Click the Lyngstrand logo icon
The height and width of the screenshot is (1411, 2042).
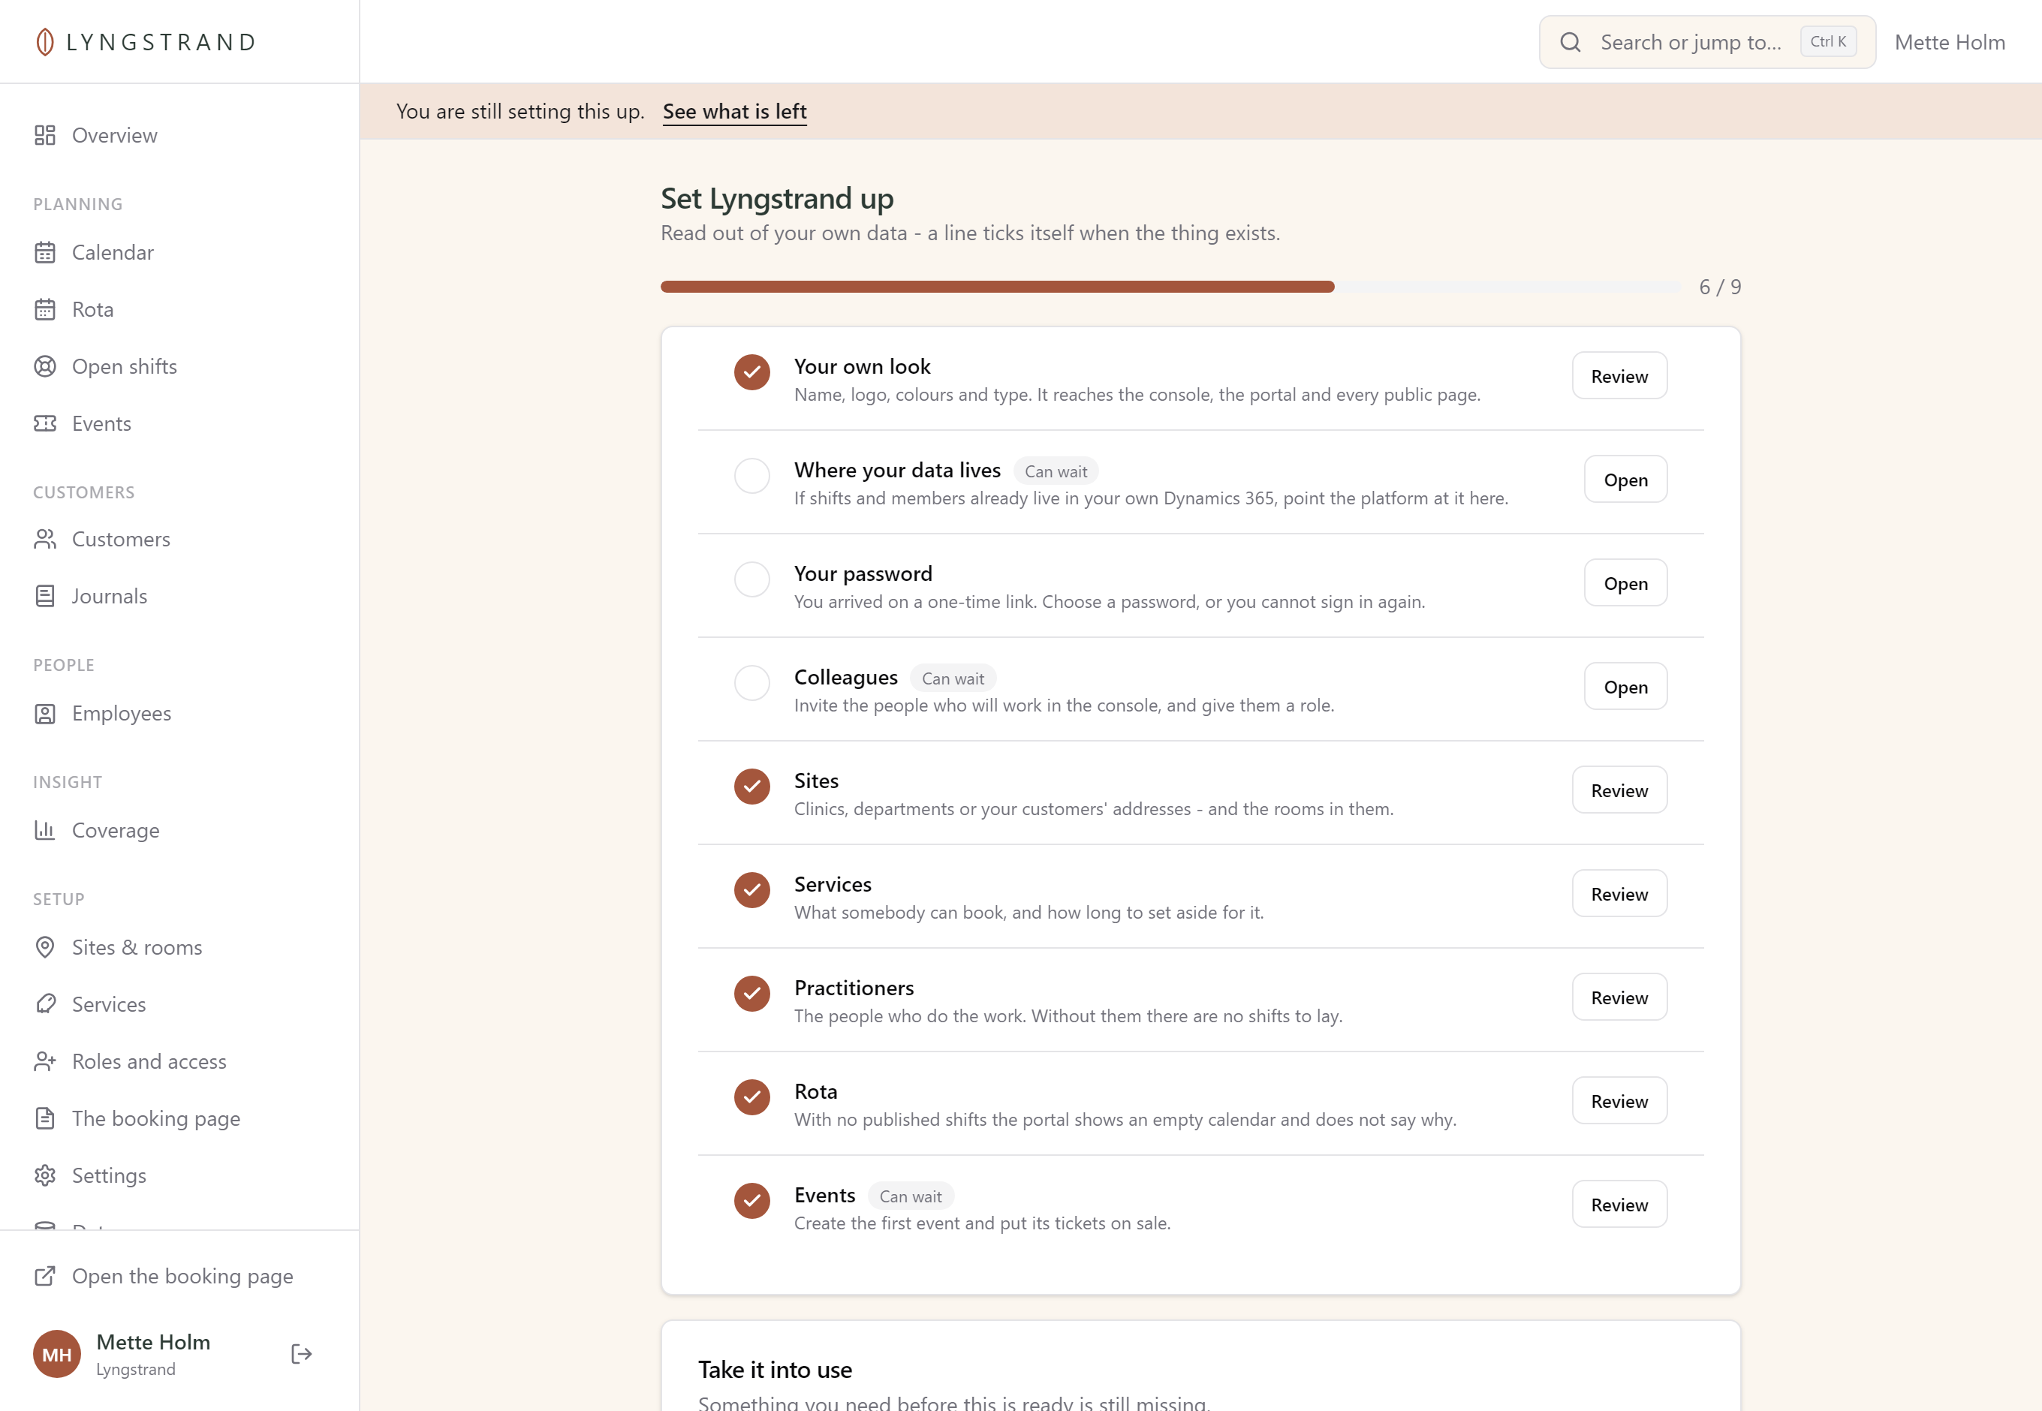click(44, 41)
